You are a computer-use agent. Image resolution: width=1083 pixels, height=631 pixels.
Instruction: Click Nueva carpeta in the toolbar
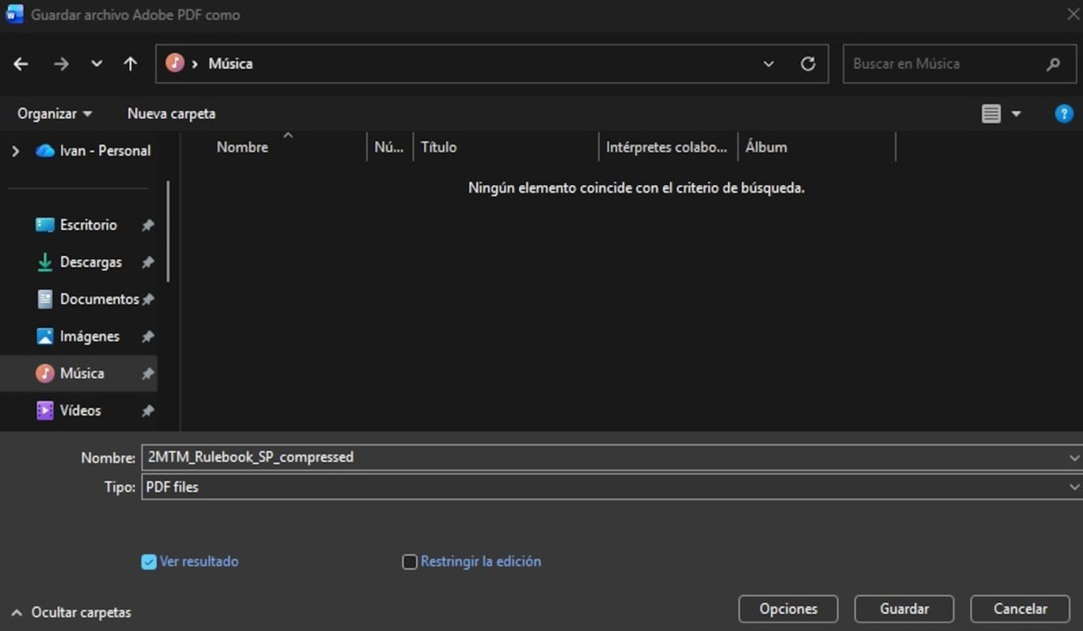[x=171, y=113]
